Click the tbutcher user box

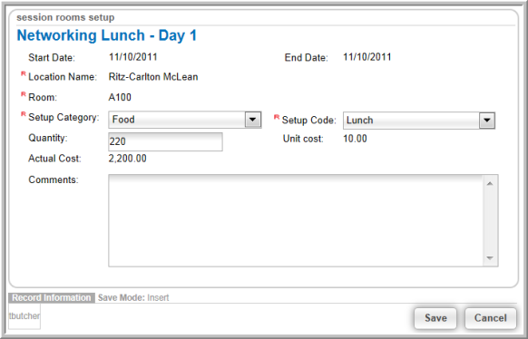[24, 316]
